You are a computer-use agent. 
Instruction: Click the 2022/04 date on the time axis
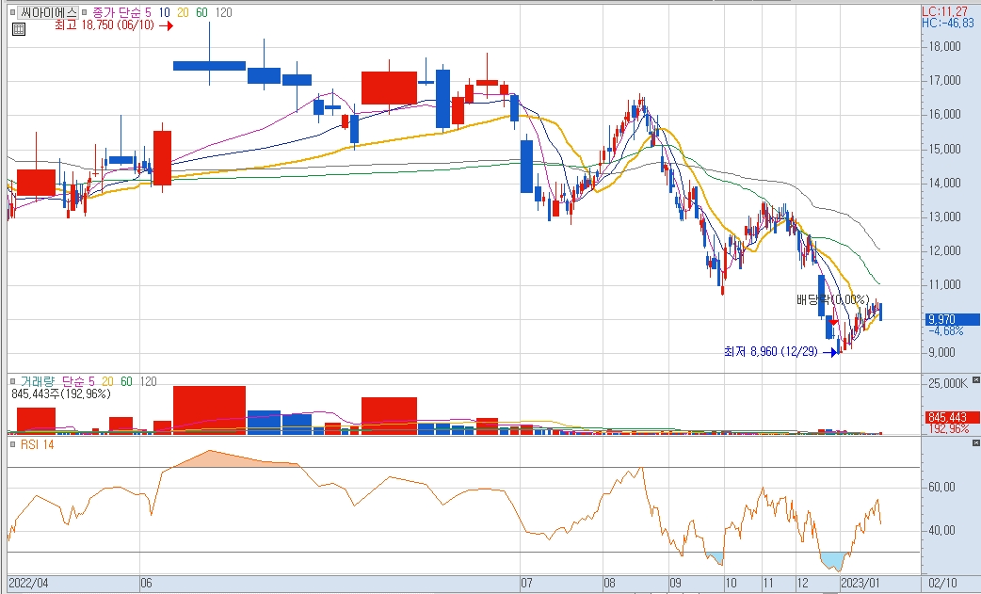click(x=28, y=584)
